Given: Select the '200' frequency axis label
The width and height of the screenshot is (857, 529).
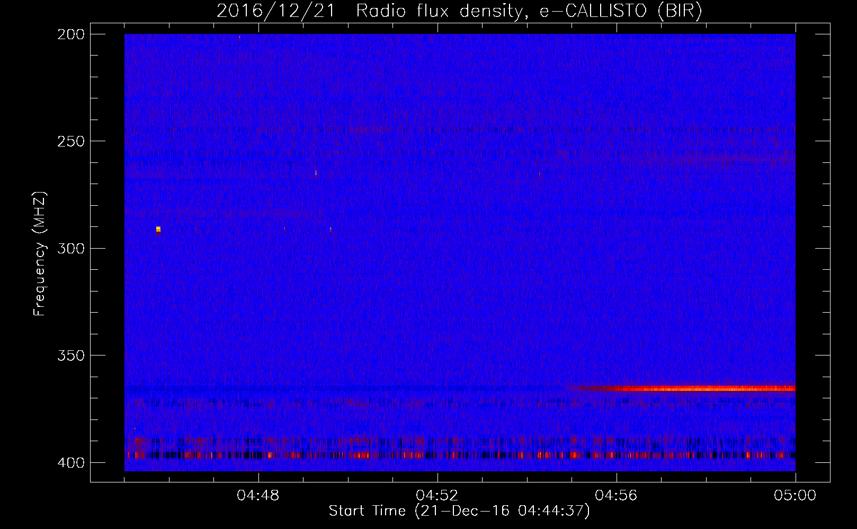Looking at the screenshot, I should coord(70,34).
